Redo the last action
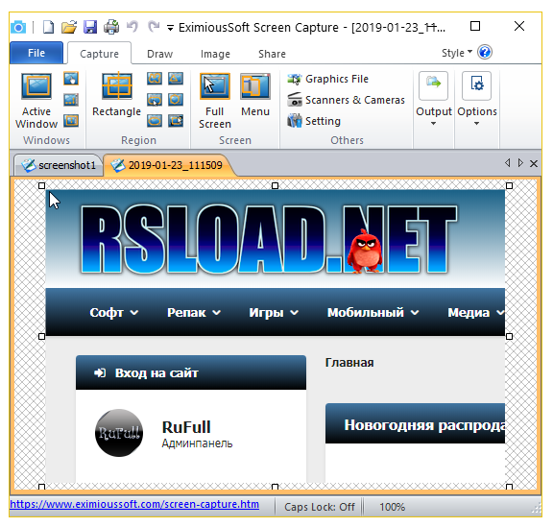Viewport: 553px width, 527px height. point(154,27)
